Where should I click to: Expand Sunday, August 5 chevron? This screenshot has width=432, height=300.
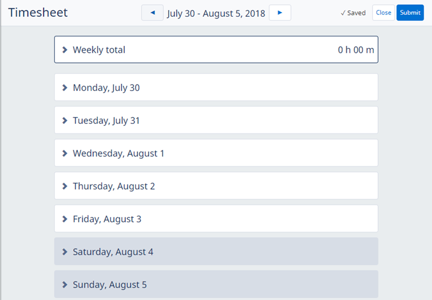point(65,285)
